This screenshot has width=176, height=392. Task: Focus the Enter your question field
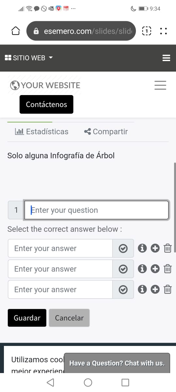pyautogui.click(x=96, y=210)
